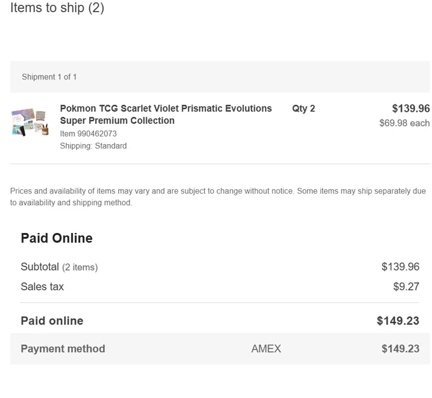Click the Payment method label
Image resolution: width=432 pixels, height=398 pixels.
click(x=63, y=348)
